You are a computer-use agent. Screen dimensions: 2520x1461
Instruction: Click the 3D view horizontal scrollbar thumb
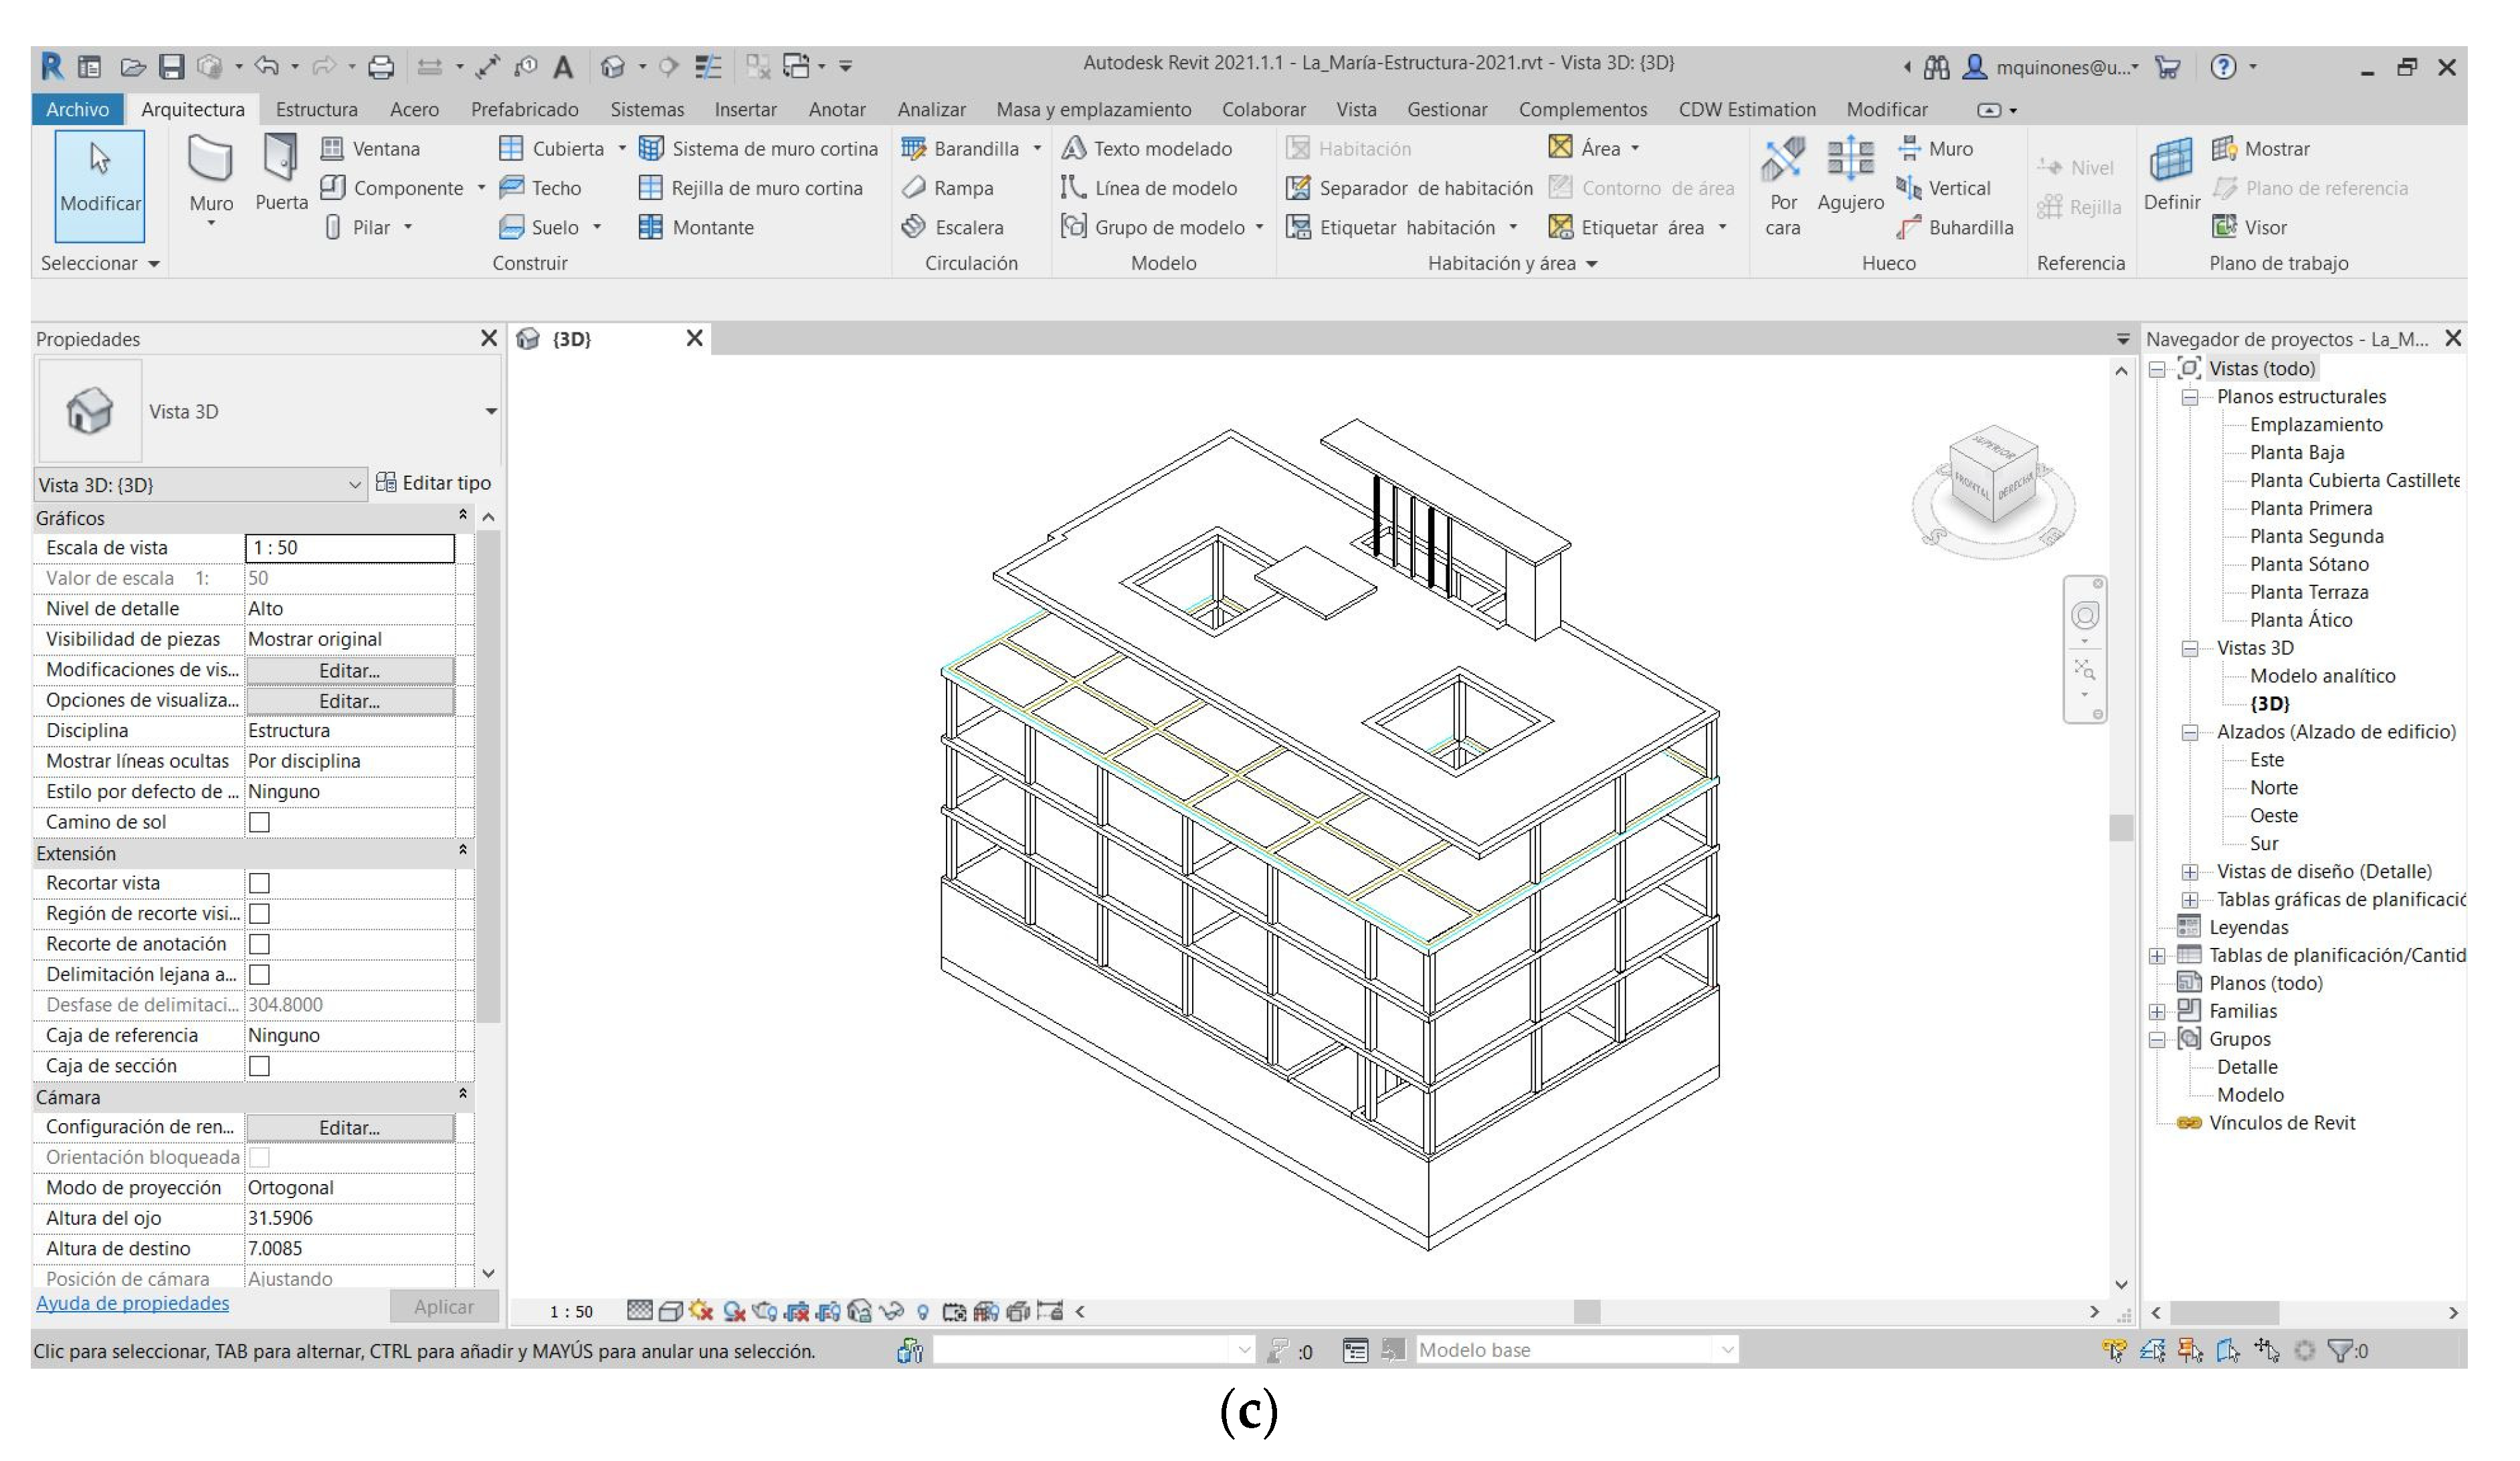[x=1587, y=1312]
